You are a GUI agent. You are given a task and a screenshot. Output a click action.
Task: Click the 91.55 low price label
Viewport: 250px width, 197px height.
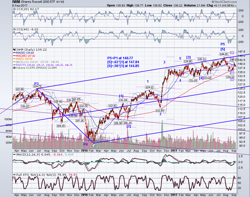(x=94, y=146)
